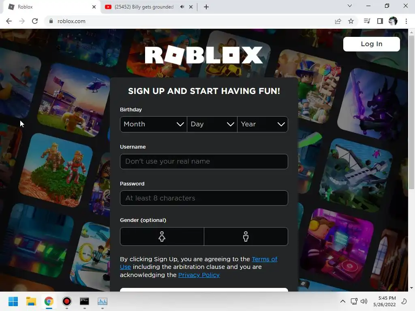415x311 pixels.
Task: Open the Windows Start menu
Action: tap(13, 301)
